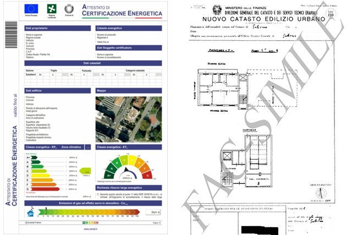Click the 'Costruttore' label

(x=31, y=140)
